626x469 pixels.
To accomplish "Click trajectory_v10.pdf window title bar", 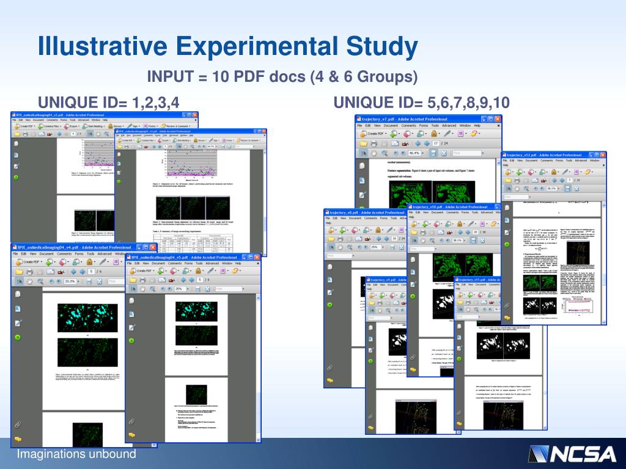I will 454,207.
